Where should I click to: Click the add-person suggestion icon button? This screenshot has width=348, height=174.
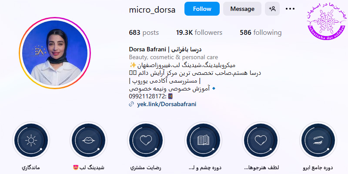pyautogui.click(x=272, y=9)
